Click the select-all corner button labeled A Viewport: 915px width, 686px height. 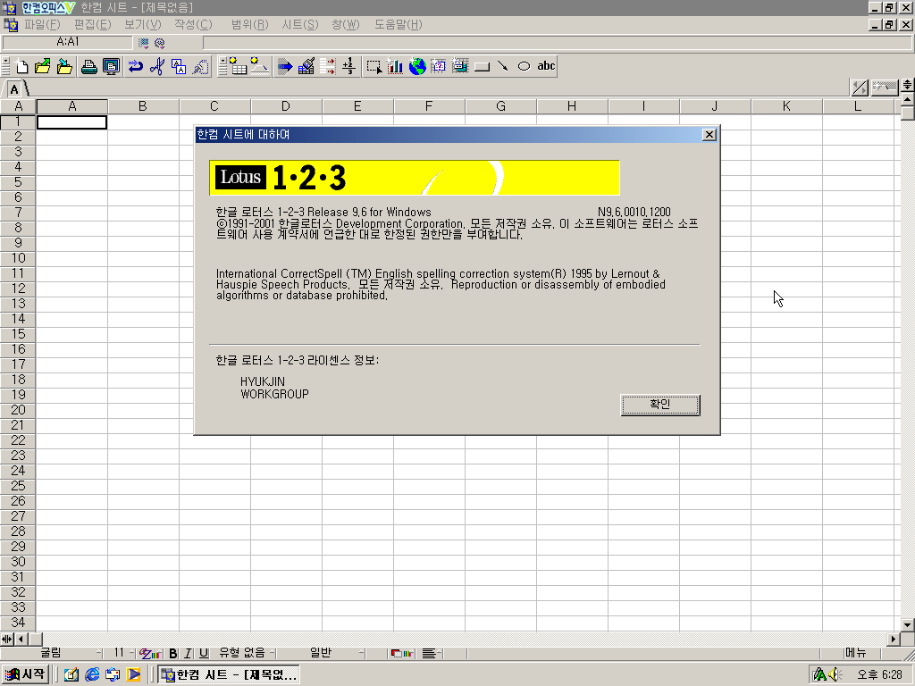pyautogui.click(x=18, y=106)
